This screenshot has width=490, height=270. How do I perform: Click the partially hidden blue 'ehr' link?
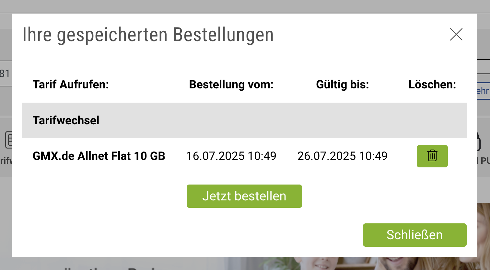pyautogui.click(x=483, y=91)
